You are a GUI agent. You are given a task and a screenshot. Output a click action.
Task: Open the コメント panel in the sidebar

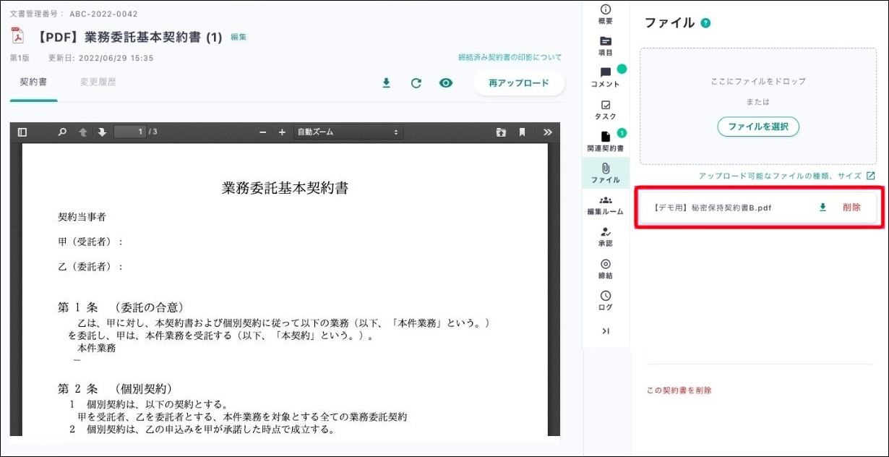point(606,77)
